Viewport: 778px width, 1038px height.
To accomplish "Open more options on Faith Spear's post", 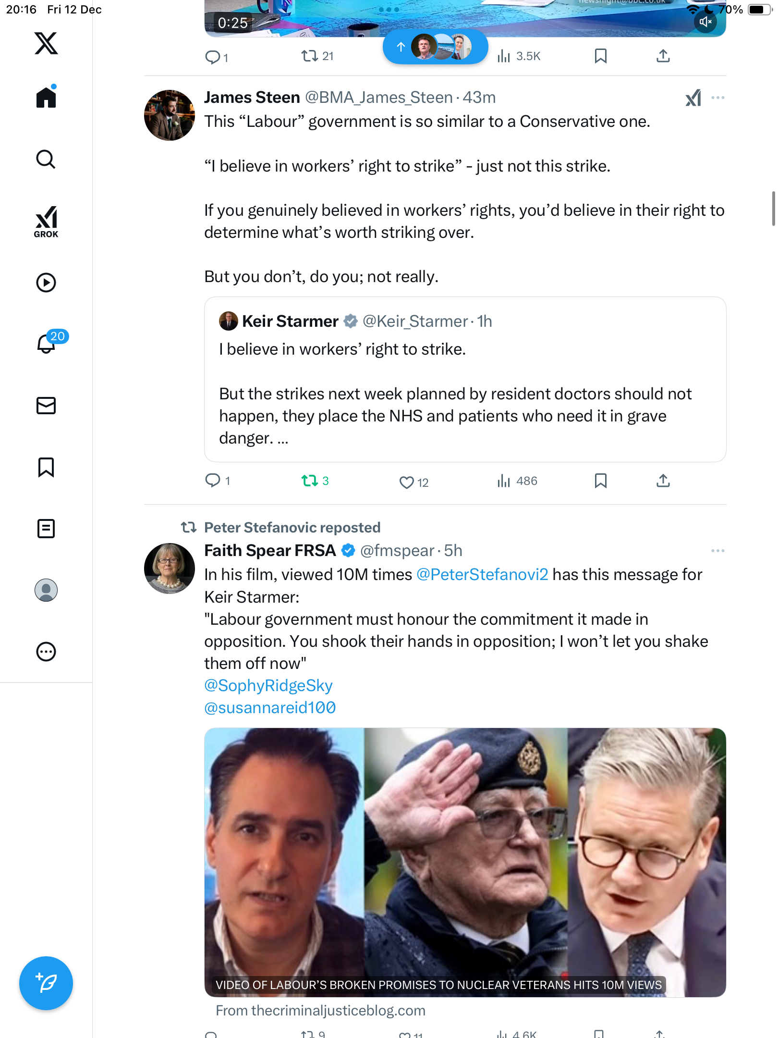I will pyautogui.click(x=717, y=551).
